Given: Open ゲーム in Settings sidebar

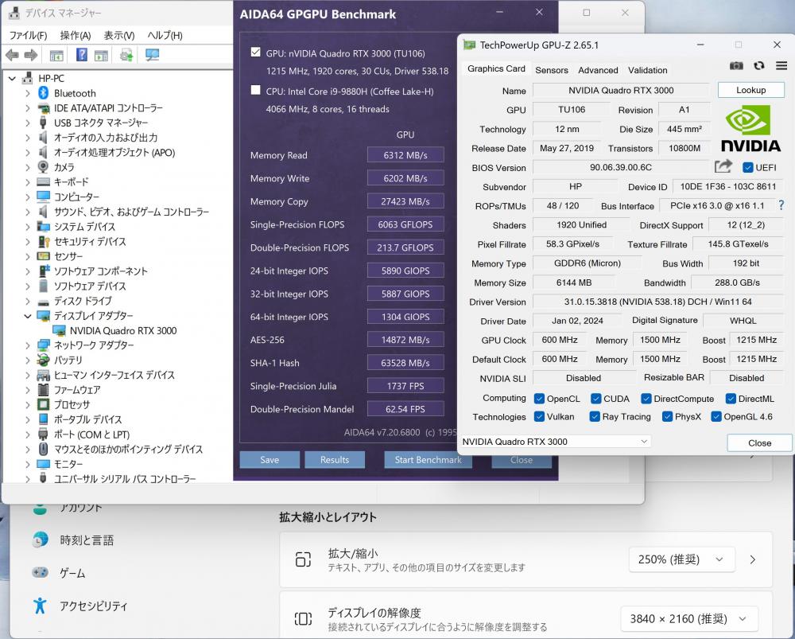Looking at the screenshot, I should click(72, 573).
